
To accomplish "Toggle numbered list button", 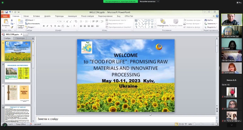I will pos(87,21).
